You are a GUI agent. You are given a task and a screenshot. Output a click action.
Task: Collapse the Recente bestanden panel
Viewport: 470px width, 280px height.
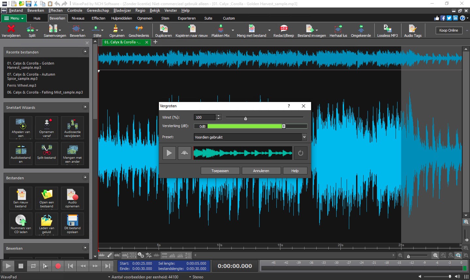pos(85,52)
